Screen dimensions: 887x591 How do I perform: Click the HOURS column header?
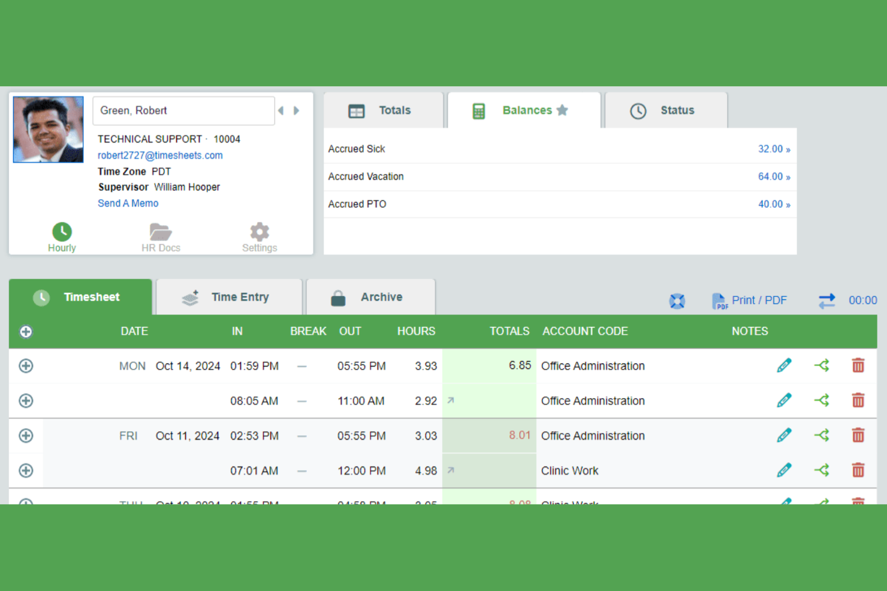[x=416, y=331]
